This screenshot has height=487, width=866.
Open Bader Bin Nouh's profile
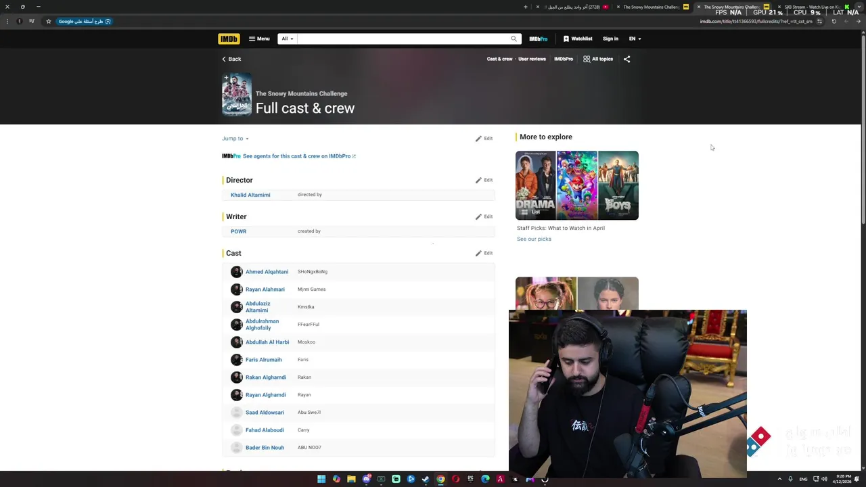tap(265, 448)
